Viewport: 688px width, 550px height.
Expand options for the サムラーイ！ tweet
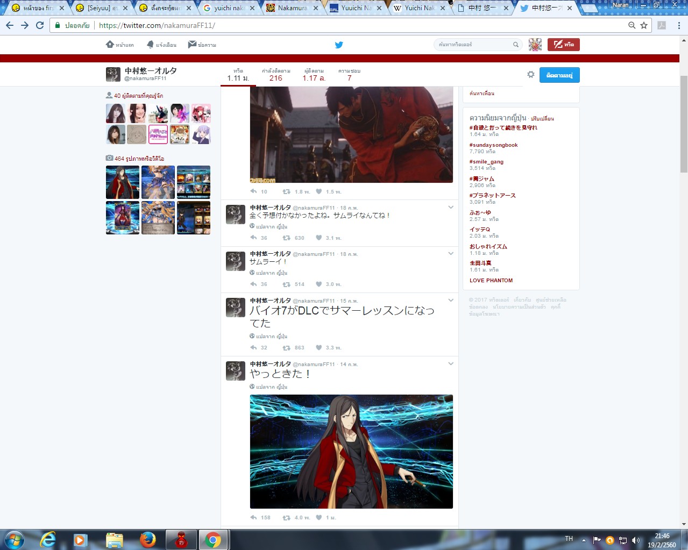451,253
